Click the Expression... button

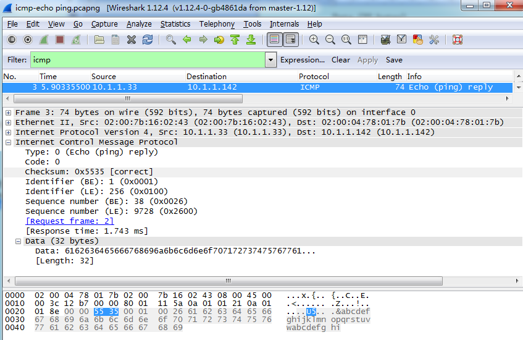point(302,60)
